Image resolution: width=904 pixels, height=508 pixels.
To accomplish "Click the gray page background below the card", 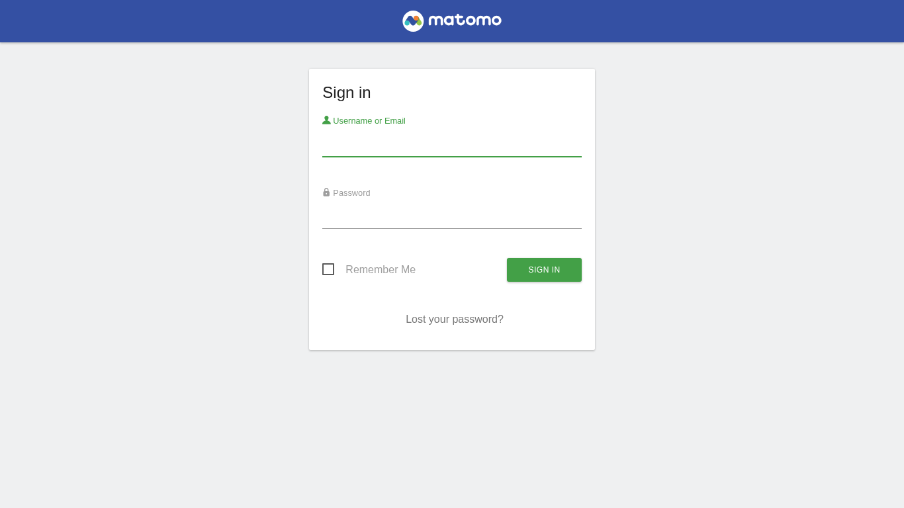I will [451, 430].
